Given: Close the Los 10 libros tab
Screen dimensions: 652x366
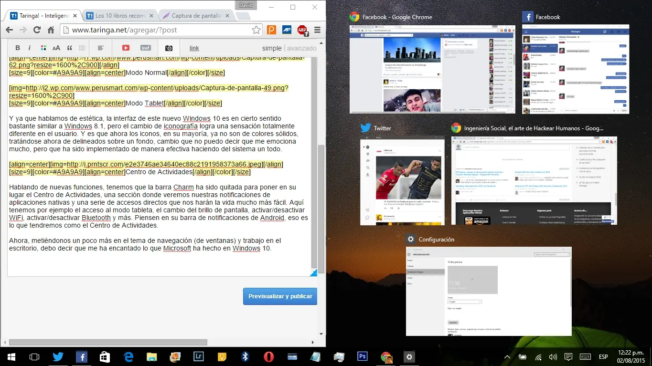Looking at the screenshot, I should click(x=151, y=16).
